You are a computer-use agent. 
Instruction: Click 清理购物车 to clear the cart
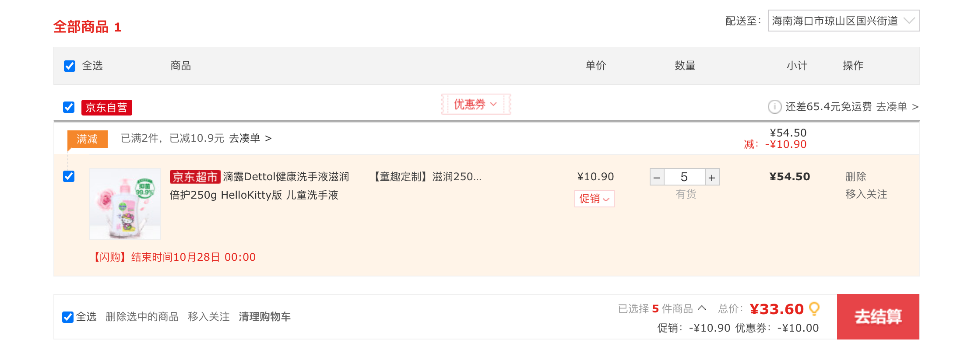tap(264, 317)
